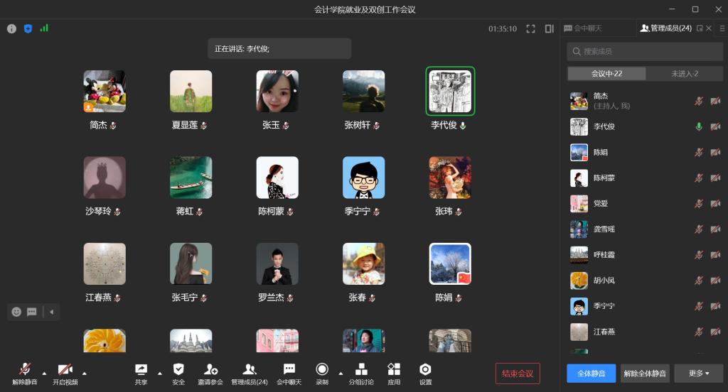Open 分组讨论 breakout rooms
The height and width of the screenshot is (392, 728).
tap(361, 370)
